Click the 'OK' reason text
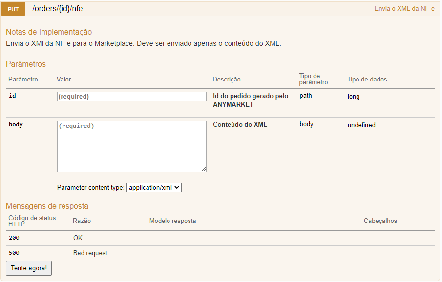 coord(78,238)
